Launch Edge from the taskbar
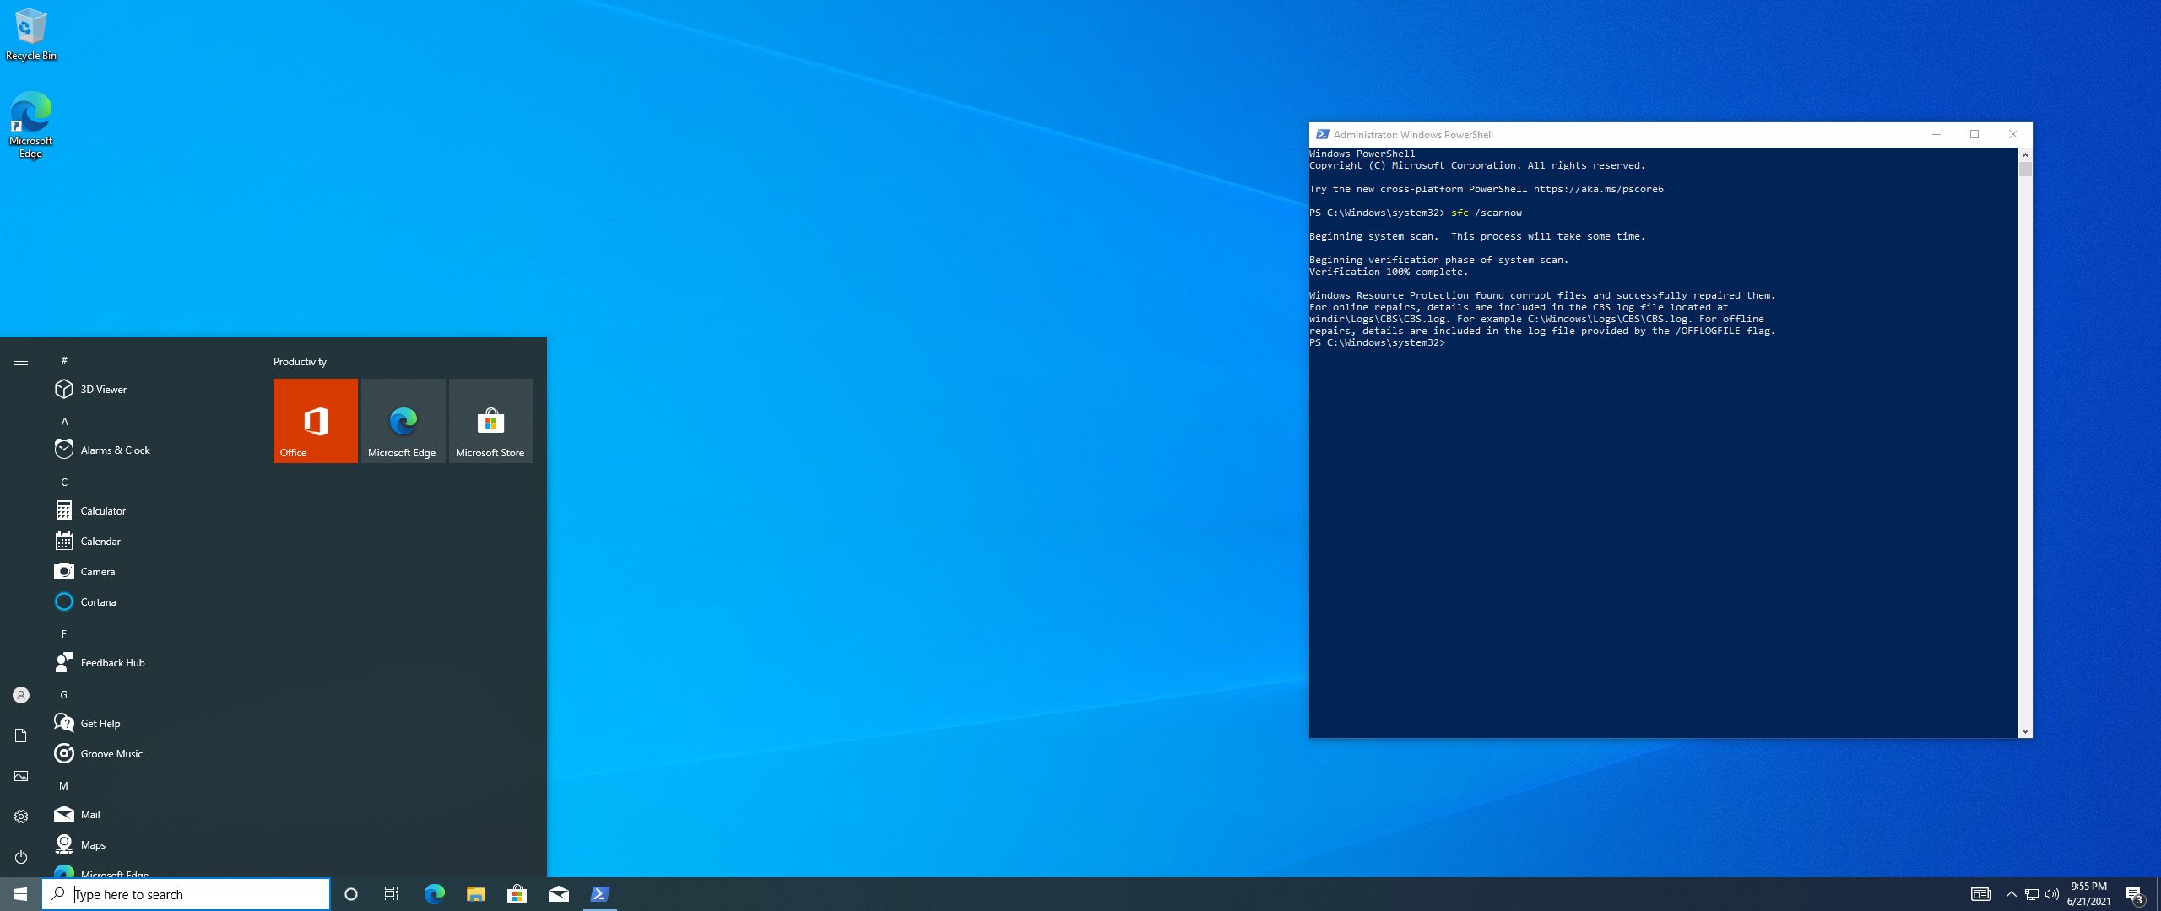 [434, 894]
